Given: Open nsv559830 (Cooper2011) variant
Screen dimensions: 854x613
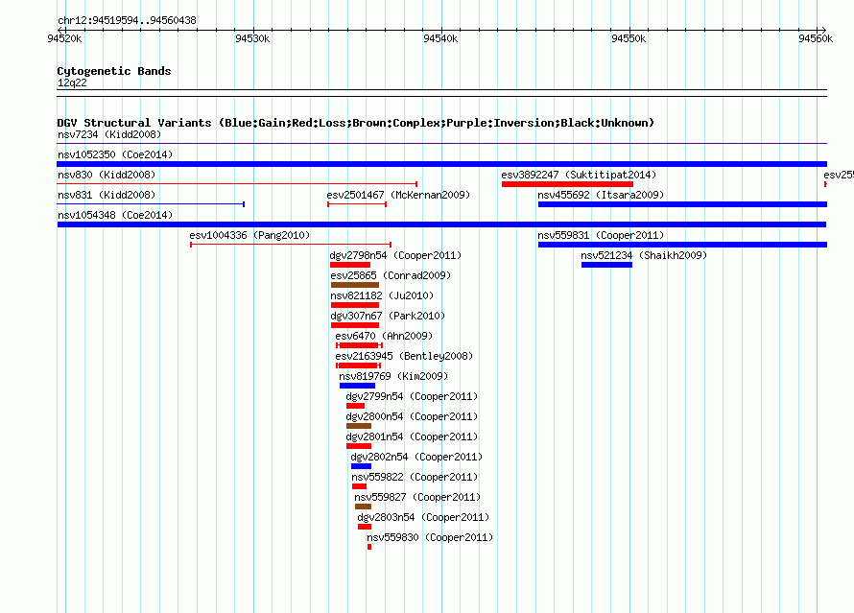Looking at the screenshot, I should 430,537.
